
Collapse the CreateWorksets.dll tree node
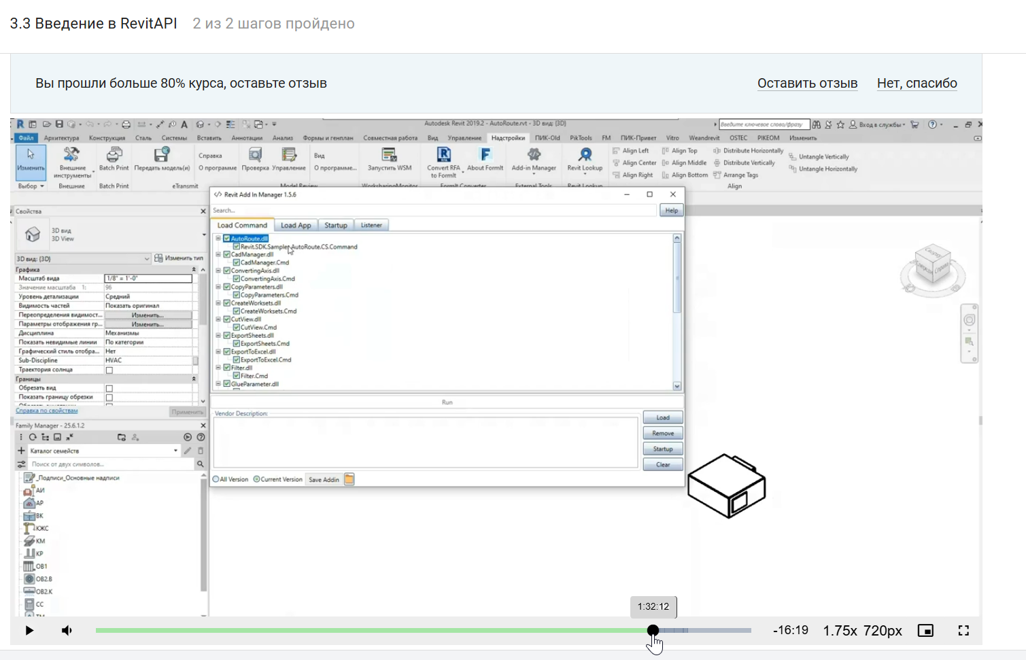(218, 303)
